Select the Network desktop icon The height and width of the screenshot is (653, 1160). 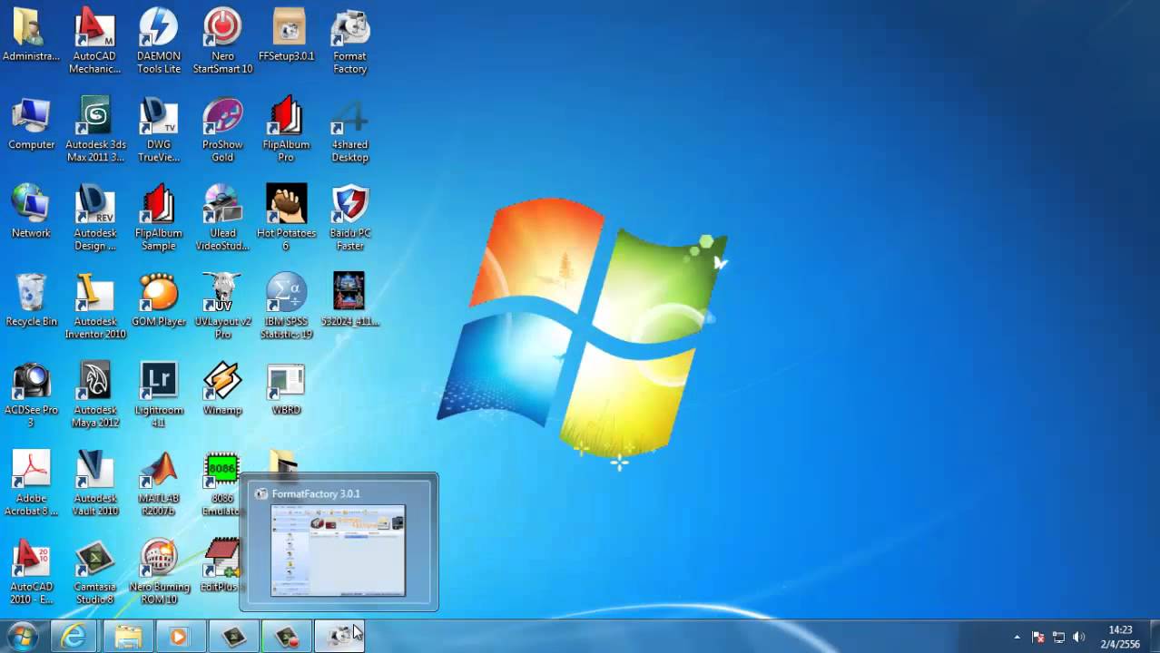(x=31, y=213)
